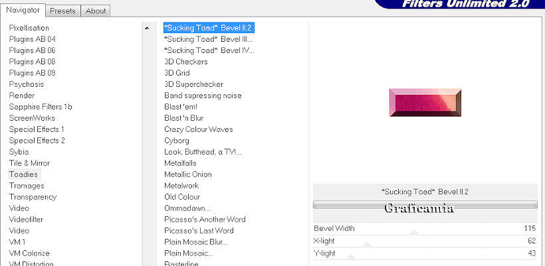Select *Sucking Toad* Bevel IV filter

click(x=209, y=50)
